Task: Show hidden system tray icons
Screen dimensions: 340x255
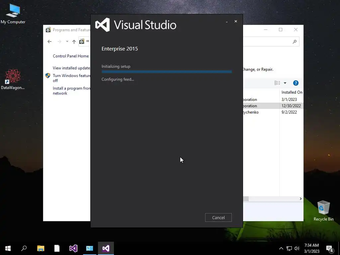Action: [x=281, y=248]
